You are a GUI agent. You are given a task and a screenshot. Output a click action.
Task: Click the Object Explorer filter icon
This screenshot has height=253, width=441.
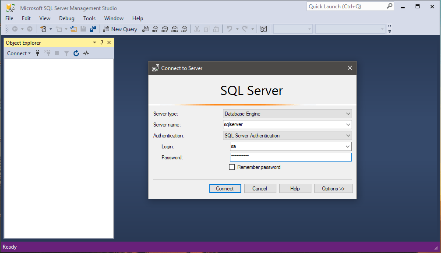[x=66, y=53]
